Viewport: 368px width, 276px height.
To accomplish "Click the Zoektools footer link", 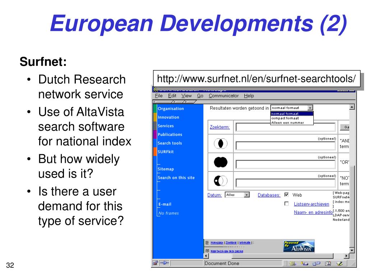I will (x=231, y=243).
